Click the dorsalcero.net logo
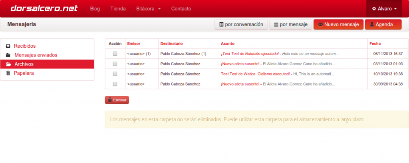Viewport: 409px width, 163px height. pyautogui.click(x=44, y=8)
